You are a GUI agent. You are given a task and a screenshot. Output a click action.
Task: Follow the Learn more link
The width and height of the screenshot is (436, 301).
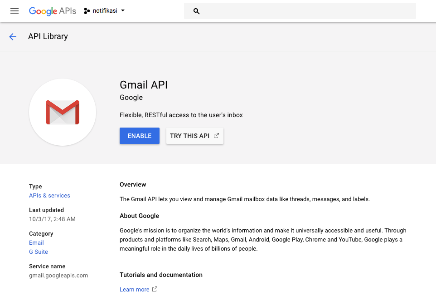[134, 290]
